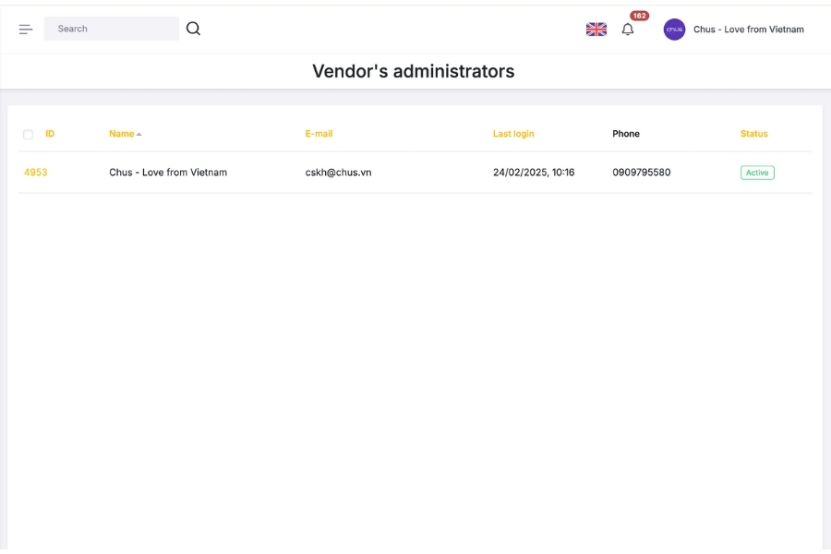The height and width of the screenshot is (554, 831).
Task: Click name cell Chus - Love from Vietnam
Action: [168, 173]
